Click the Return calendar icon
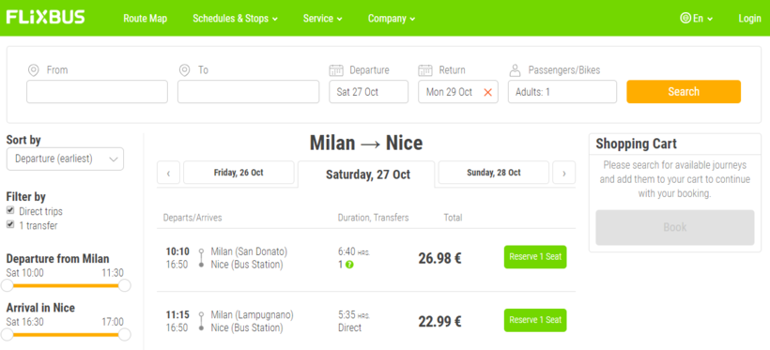The height and width of the screenshot is (350, 770). click(425, 70)
